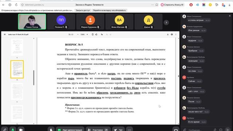This screenshot has height=131, width=233.
Task: Select Дарья participant tile
Action: tap(149, 22)
